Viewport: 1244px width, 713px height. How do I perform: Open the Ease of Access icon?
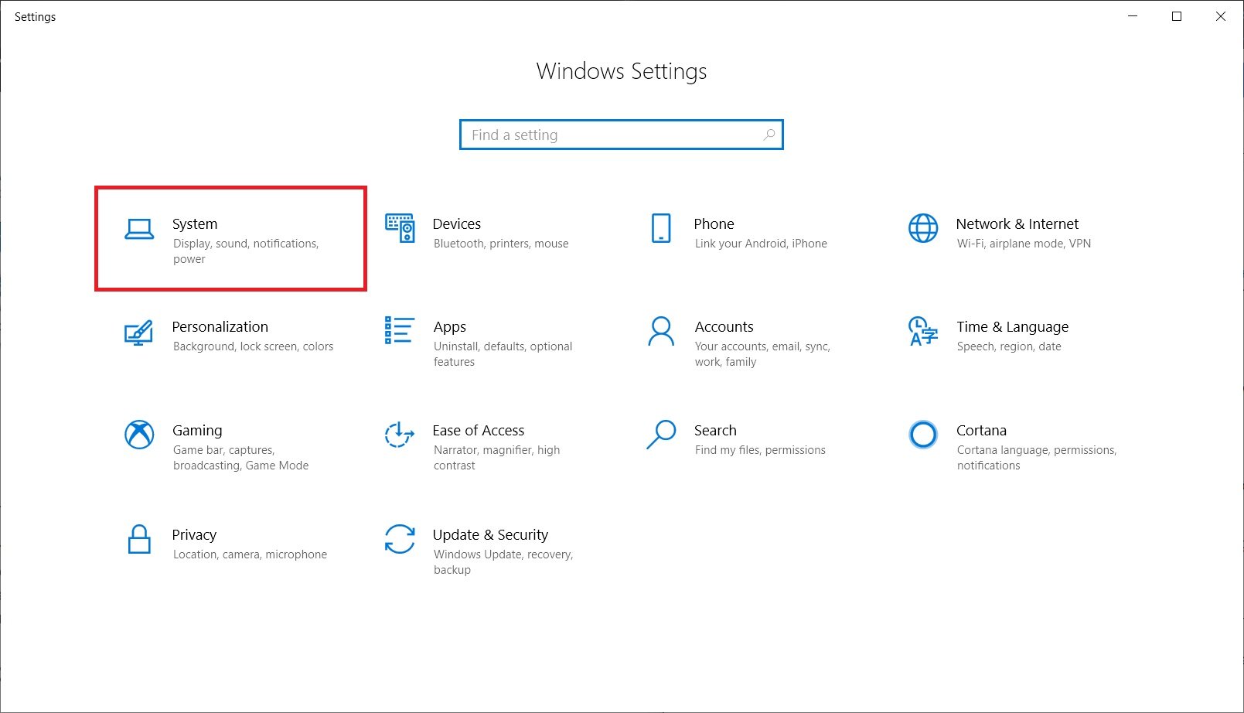click(400, 435)
